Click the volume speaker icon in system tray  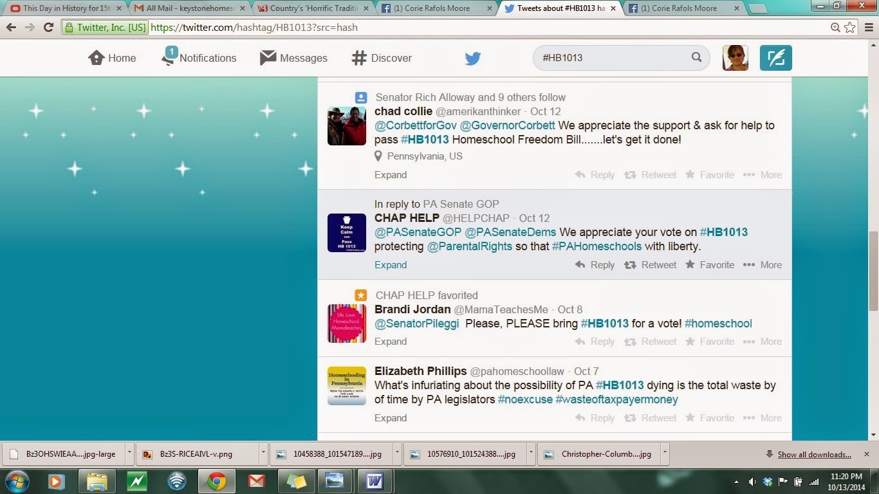pyautogui.click(x=752, y=481)
